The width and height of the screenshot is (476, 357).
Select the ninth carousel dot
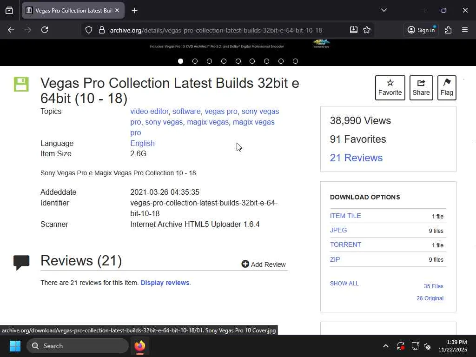coord(295,61)
